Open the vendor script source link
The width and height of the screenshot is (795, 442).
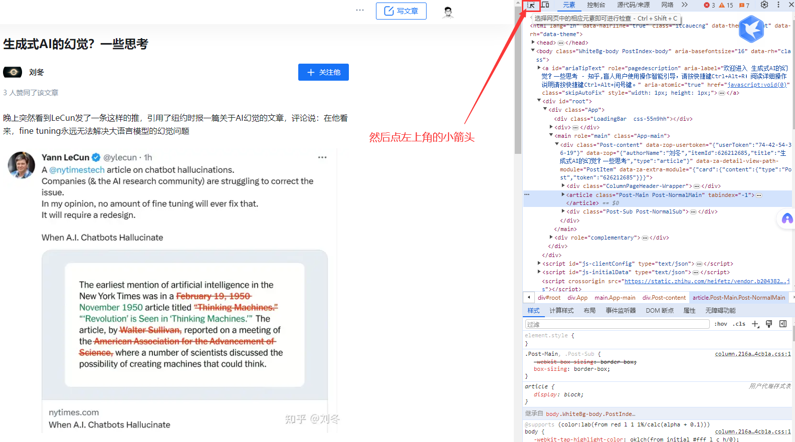pyautogui.click(x=707, y=281)
